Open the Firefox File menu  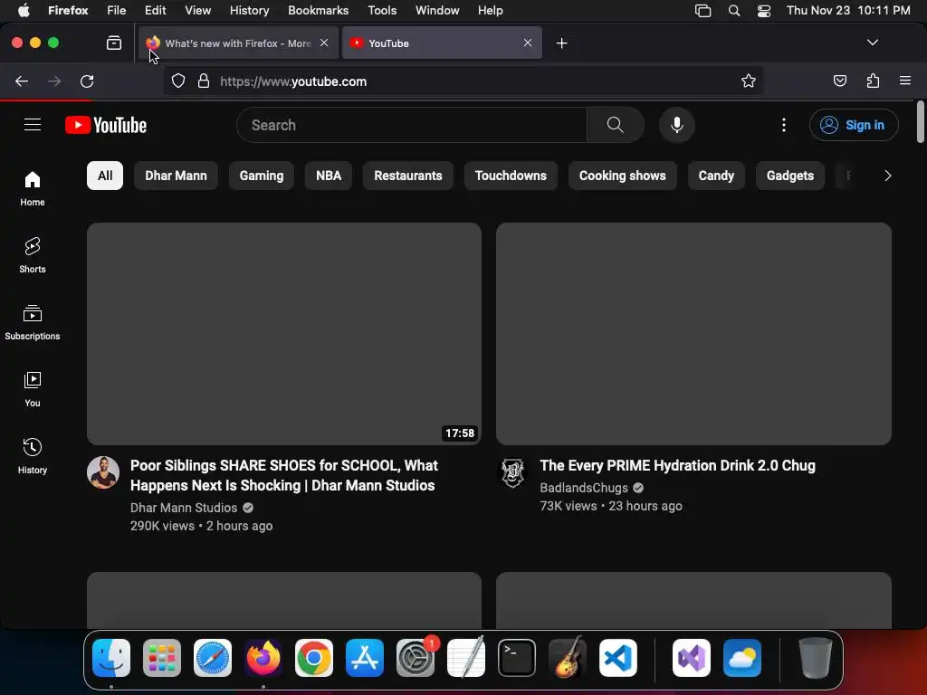click(117, 11)
